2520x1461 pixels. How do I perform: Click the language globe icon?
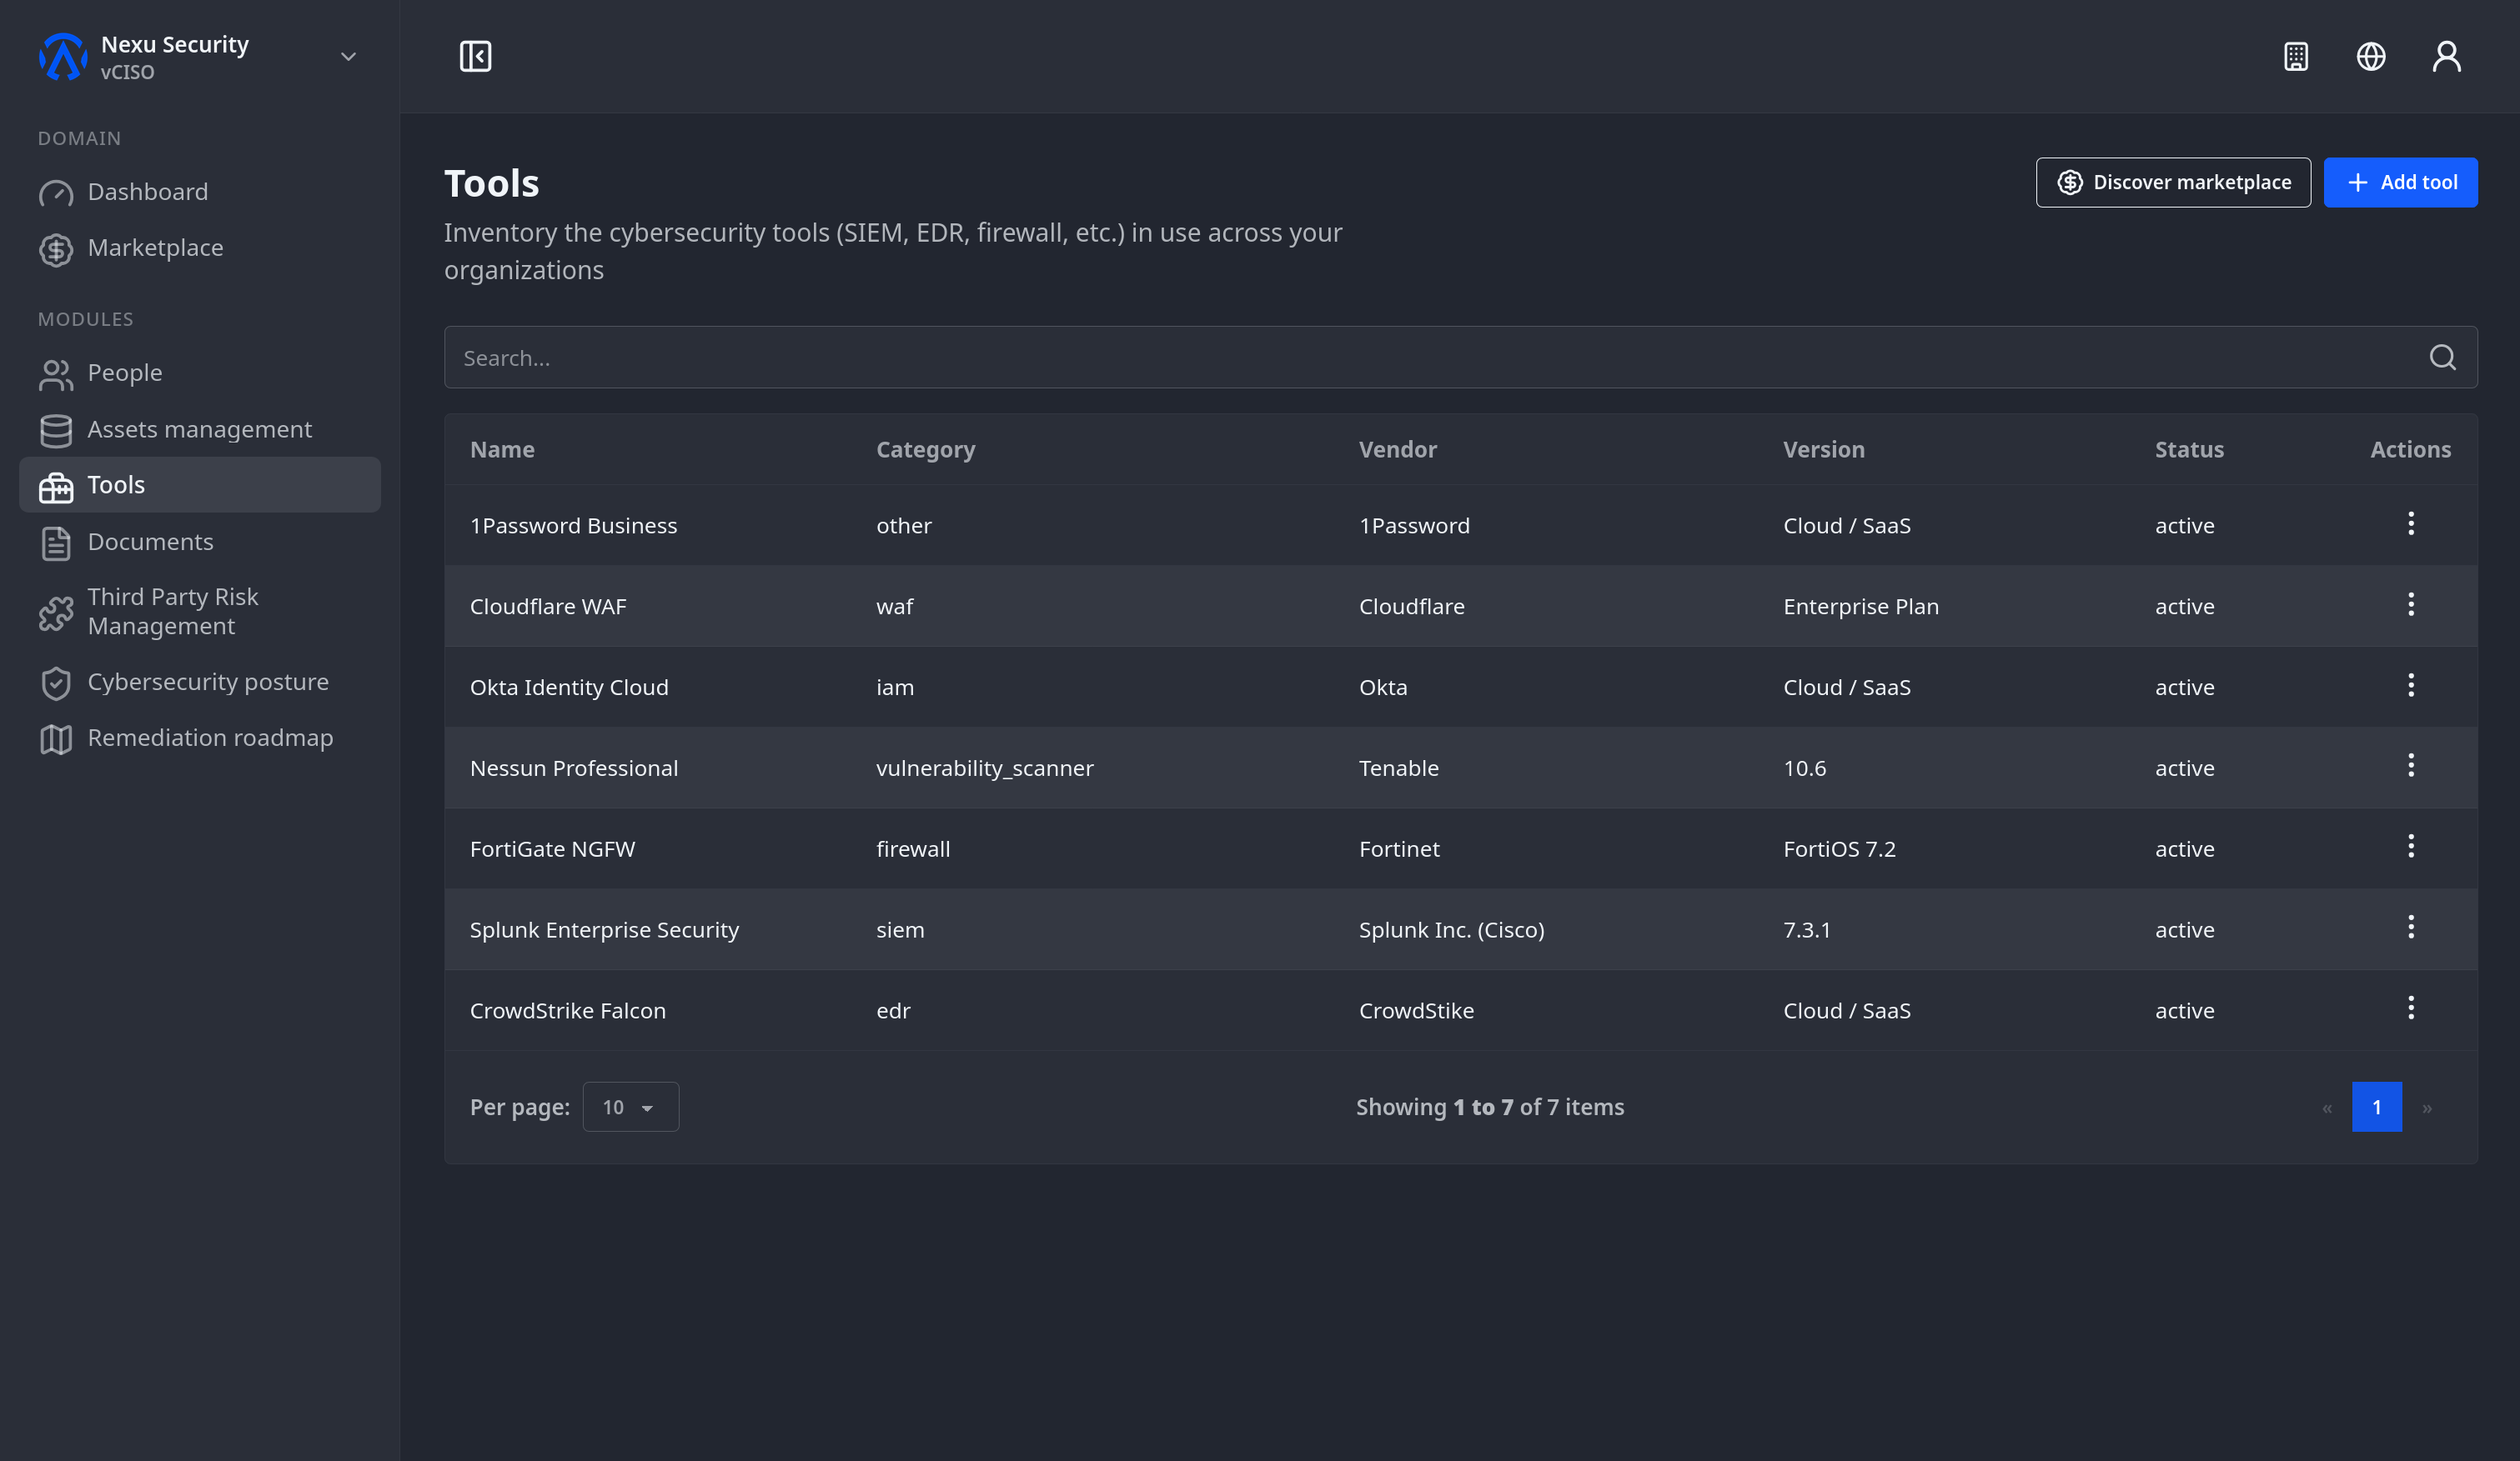tap(2371, 56)
